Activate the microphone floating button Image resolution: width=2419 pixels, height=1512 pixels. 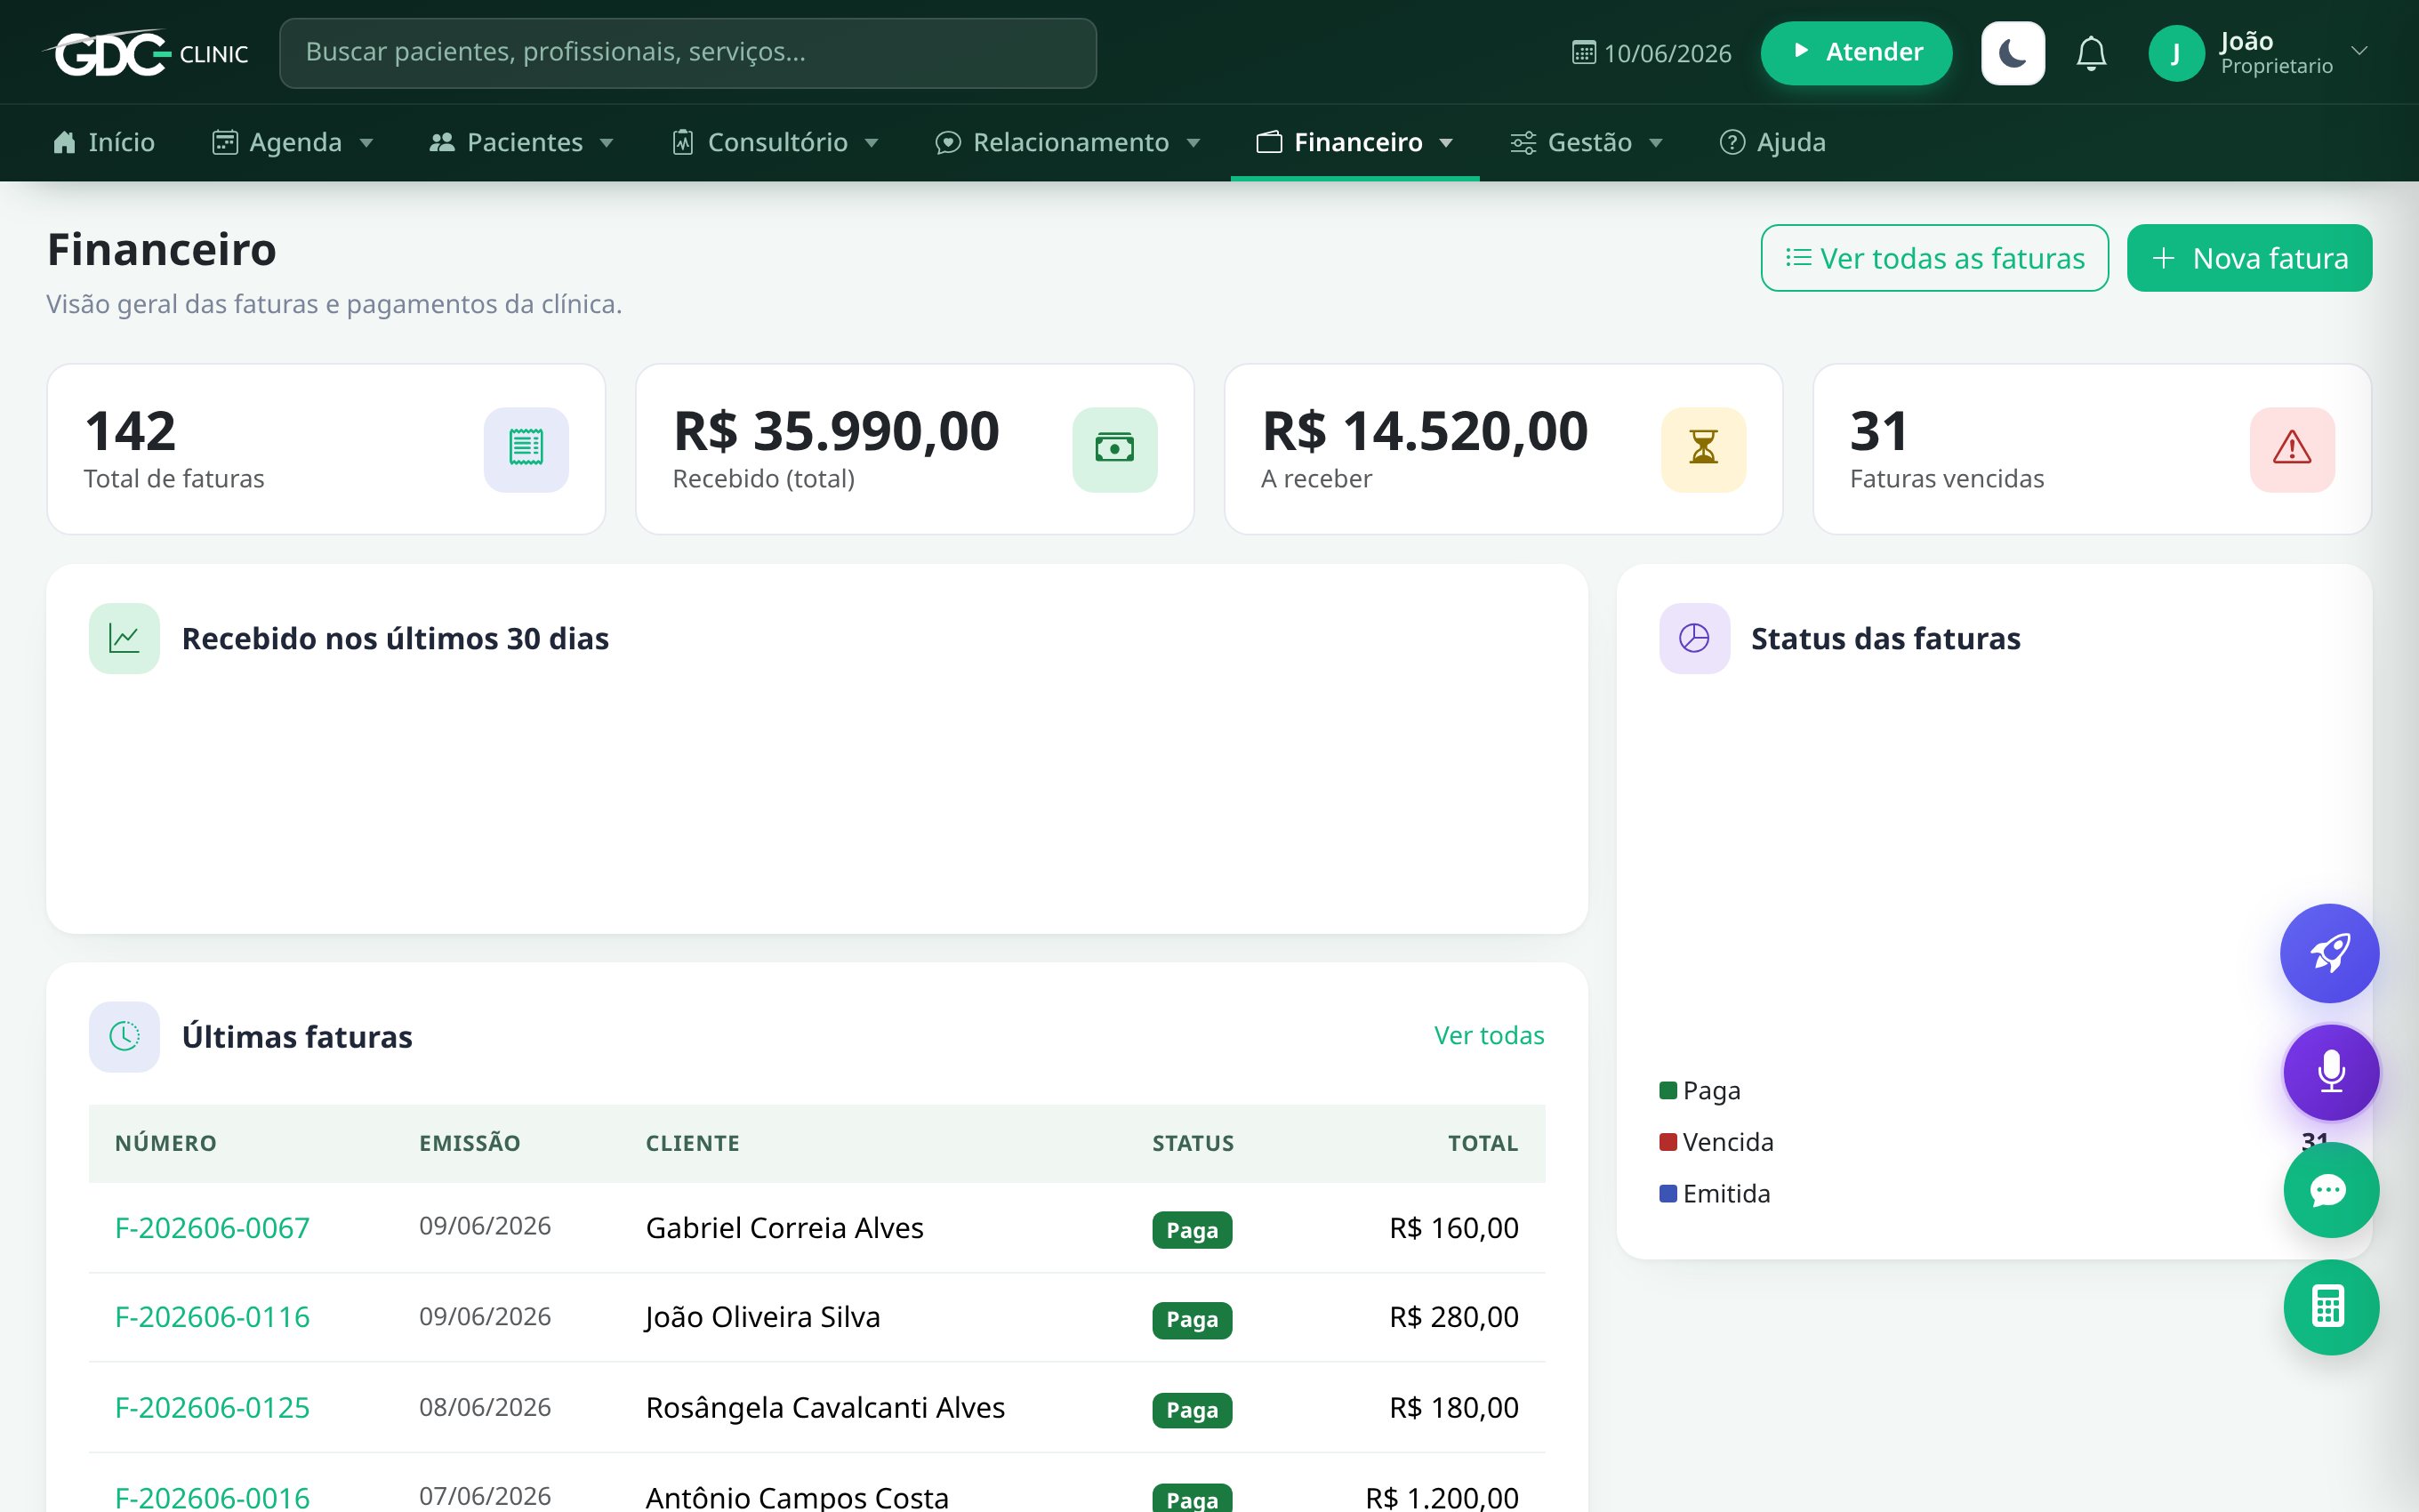coord(2331,1072)
